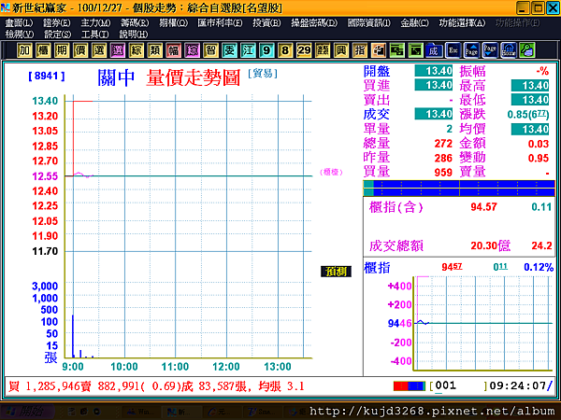Click the 成交總額 value 20.30億
The width and height of the screenshot is (561, 420).
click(x=490, y=245)
